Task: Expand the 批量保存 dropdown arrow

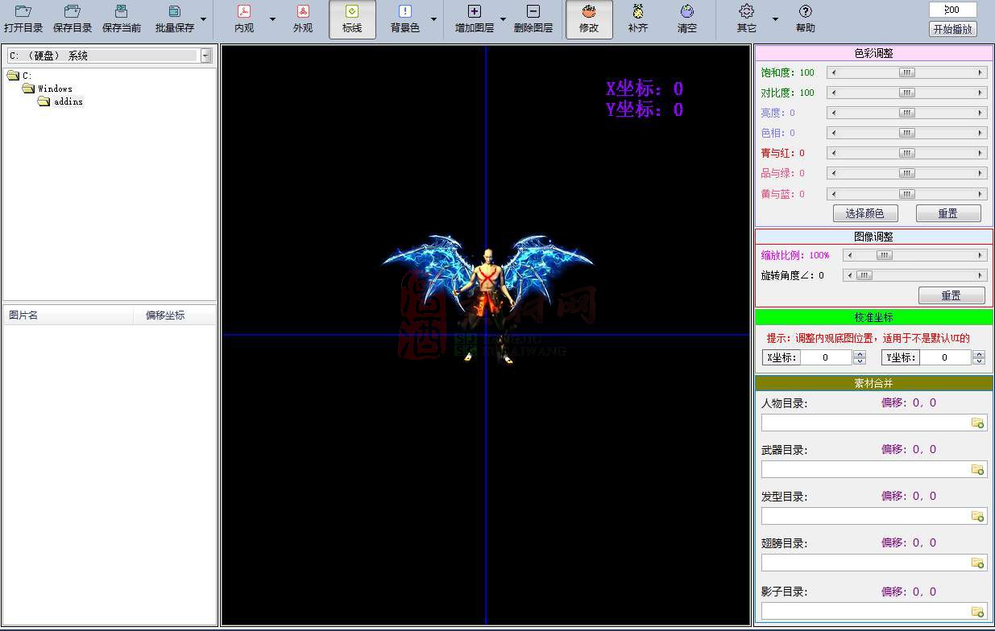Action: pos(203,19)
